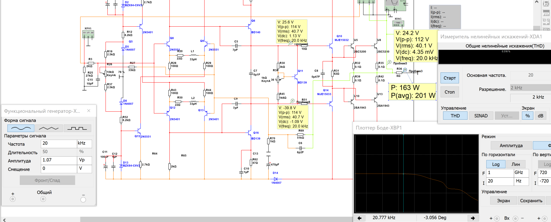
Task: Click vertical scrollbar thumb near top right
Action: (536, 28)
